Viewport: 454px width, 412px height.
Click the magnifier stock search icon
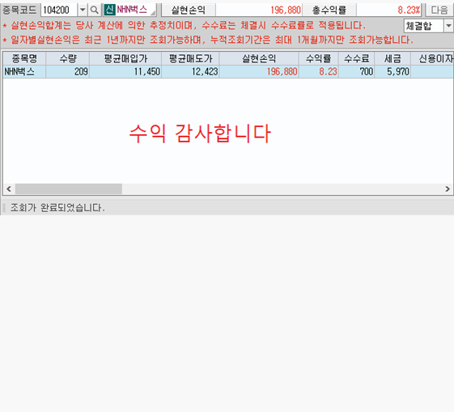click(94, 11)
